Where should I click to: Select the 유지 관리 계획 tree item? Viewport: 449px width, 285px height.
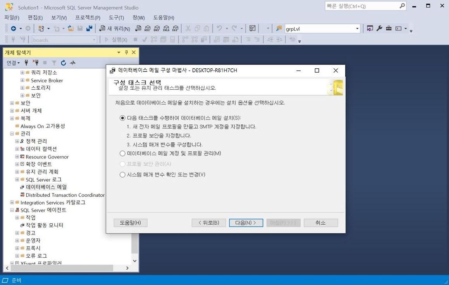(42, 172)
